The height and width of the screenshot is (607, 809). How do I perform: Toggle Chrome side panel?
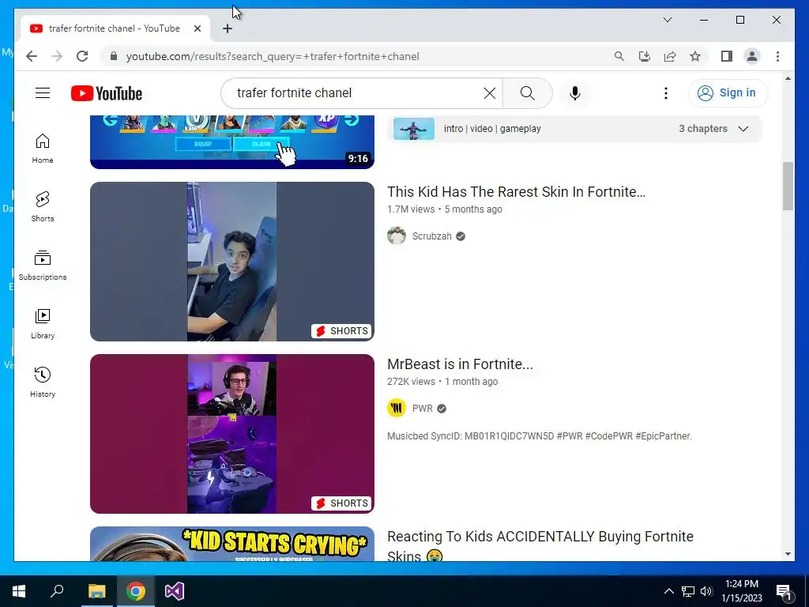tap(727, 56)
